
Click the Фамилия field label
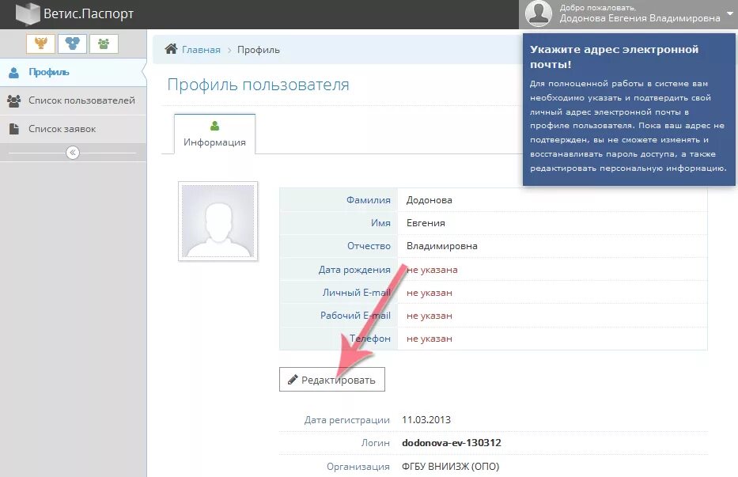369,200
